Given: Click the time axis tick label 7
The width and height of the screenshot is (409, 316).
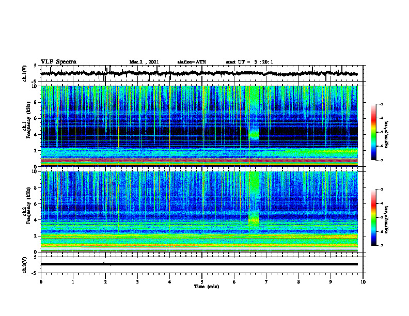Looking at the screenshot, I should [x=266, y=282].
